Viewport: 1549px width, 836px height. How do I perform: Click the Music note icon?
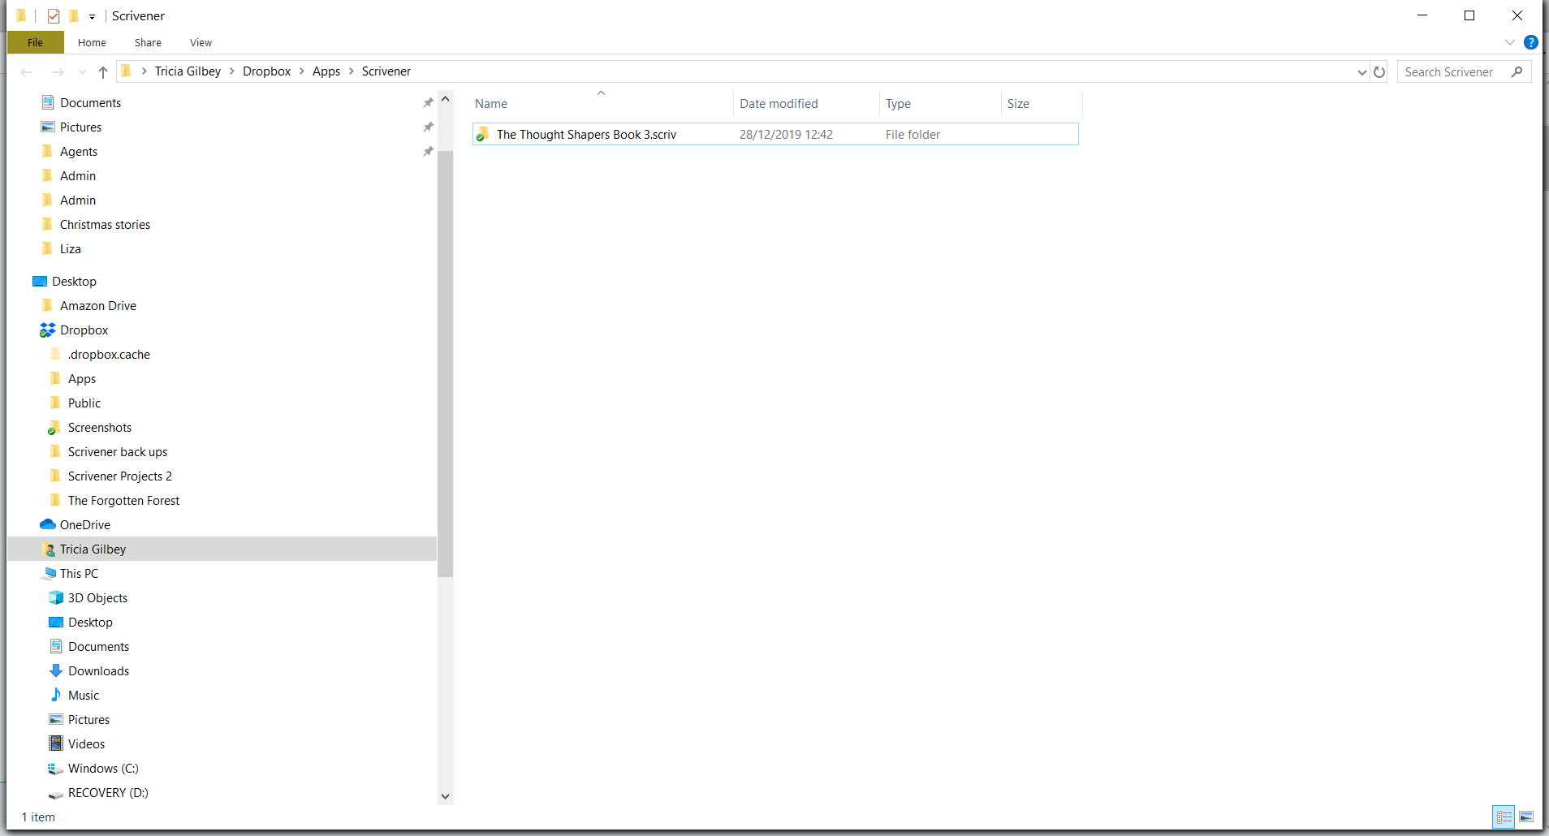[x=56, y=695]
